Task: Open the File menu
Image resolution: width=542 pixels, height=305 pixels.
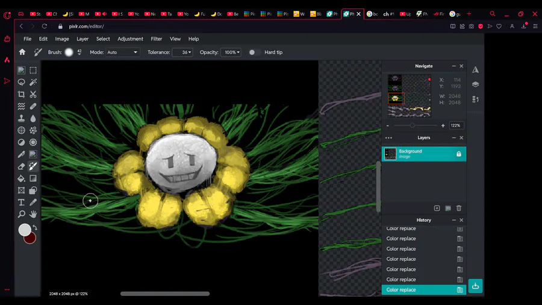Action: click(x=27, y=39)
